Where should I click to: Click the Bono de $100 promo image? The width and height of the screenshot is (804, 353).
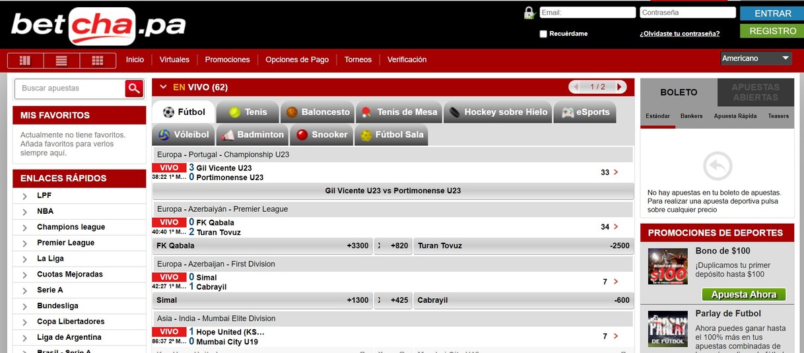click(667, 266)
